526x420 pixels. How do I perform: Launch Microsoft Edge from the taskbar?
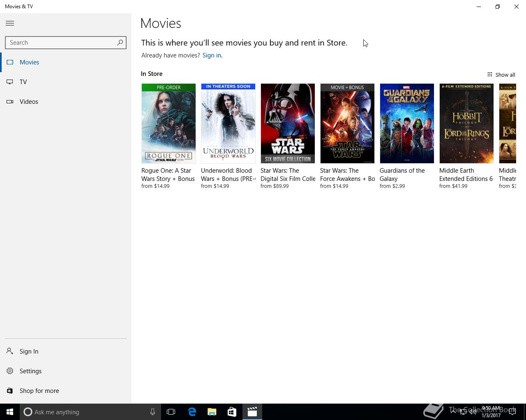tap(192, 412)
